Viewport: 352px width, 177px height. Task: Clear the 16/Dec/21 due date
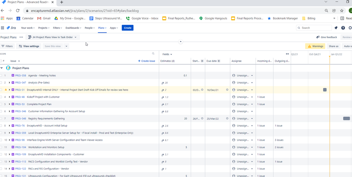(227, 90)
